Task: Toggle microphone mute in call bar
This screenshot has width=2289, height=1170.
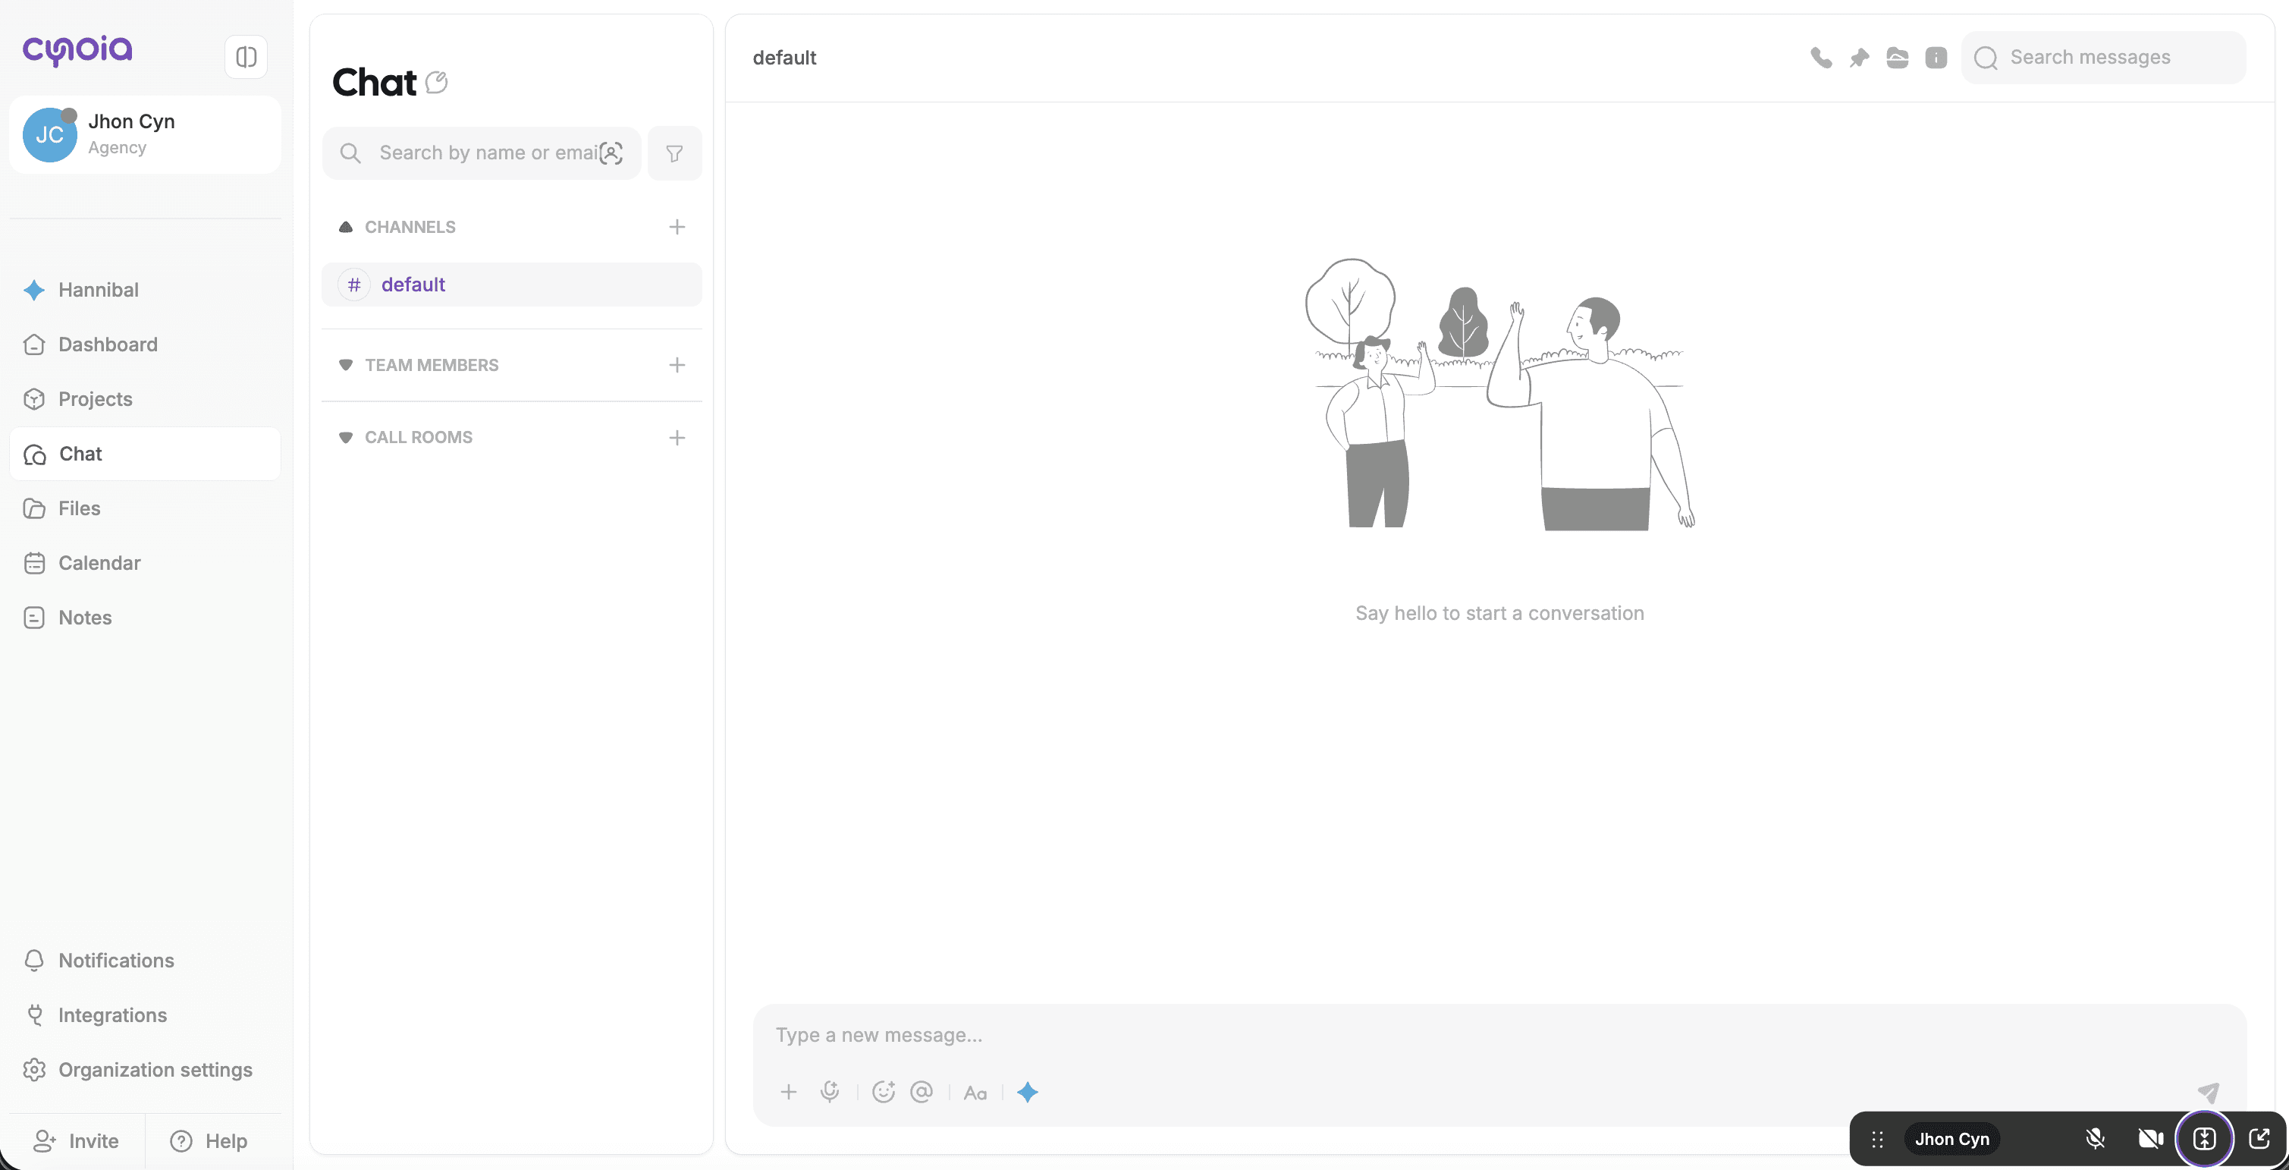Action: pyautogui.click(x=2096, y=1139)
